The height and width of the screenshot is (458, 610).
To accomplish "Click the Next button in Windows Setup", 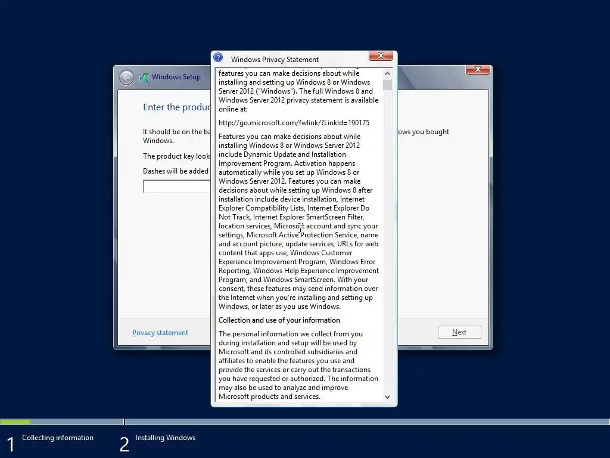I will click(459, 332).
